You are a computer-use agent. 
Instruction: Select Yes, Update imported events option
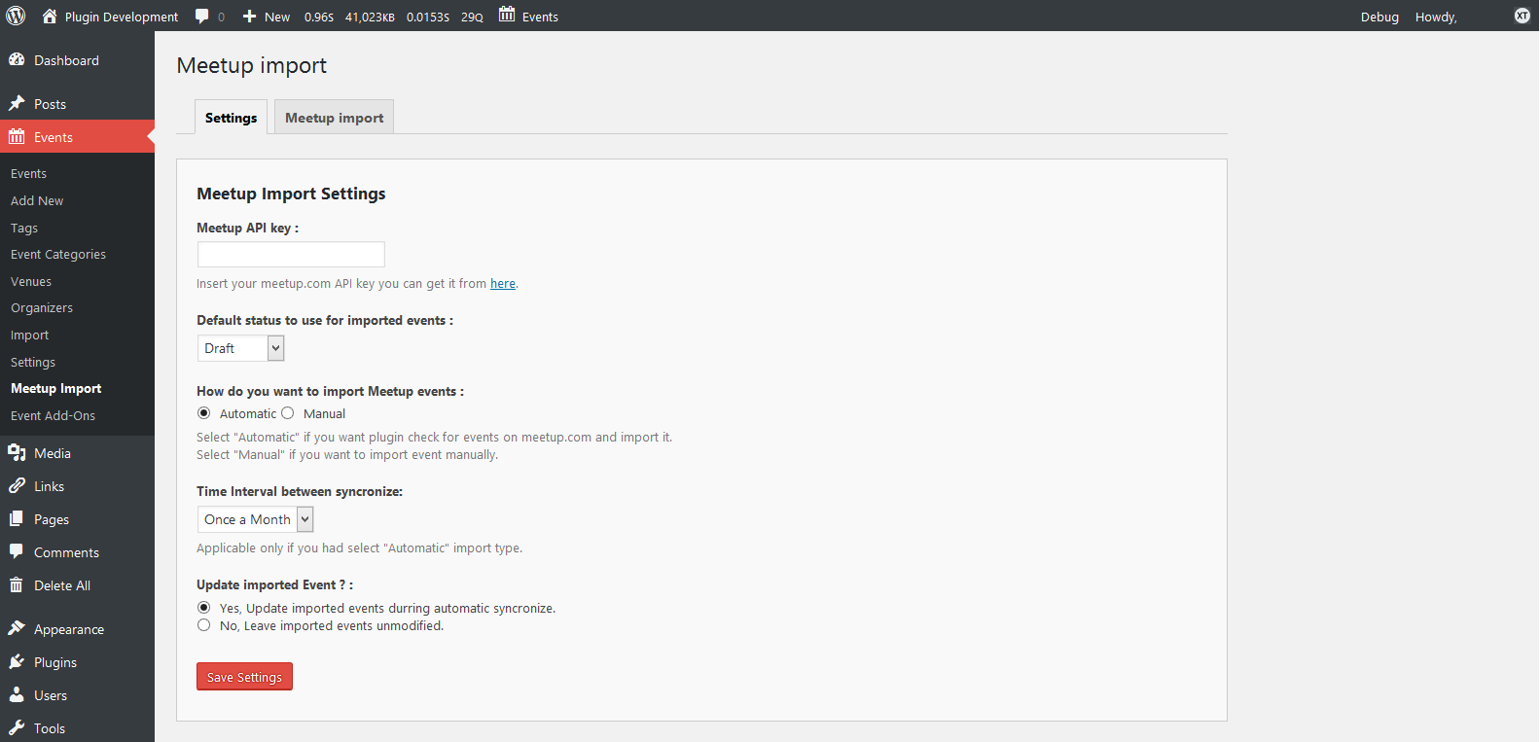pos(204,608)
